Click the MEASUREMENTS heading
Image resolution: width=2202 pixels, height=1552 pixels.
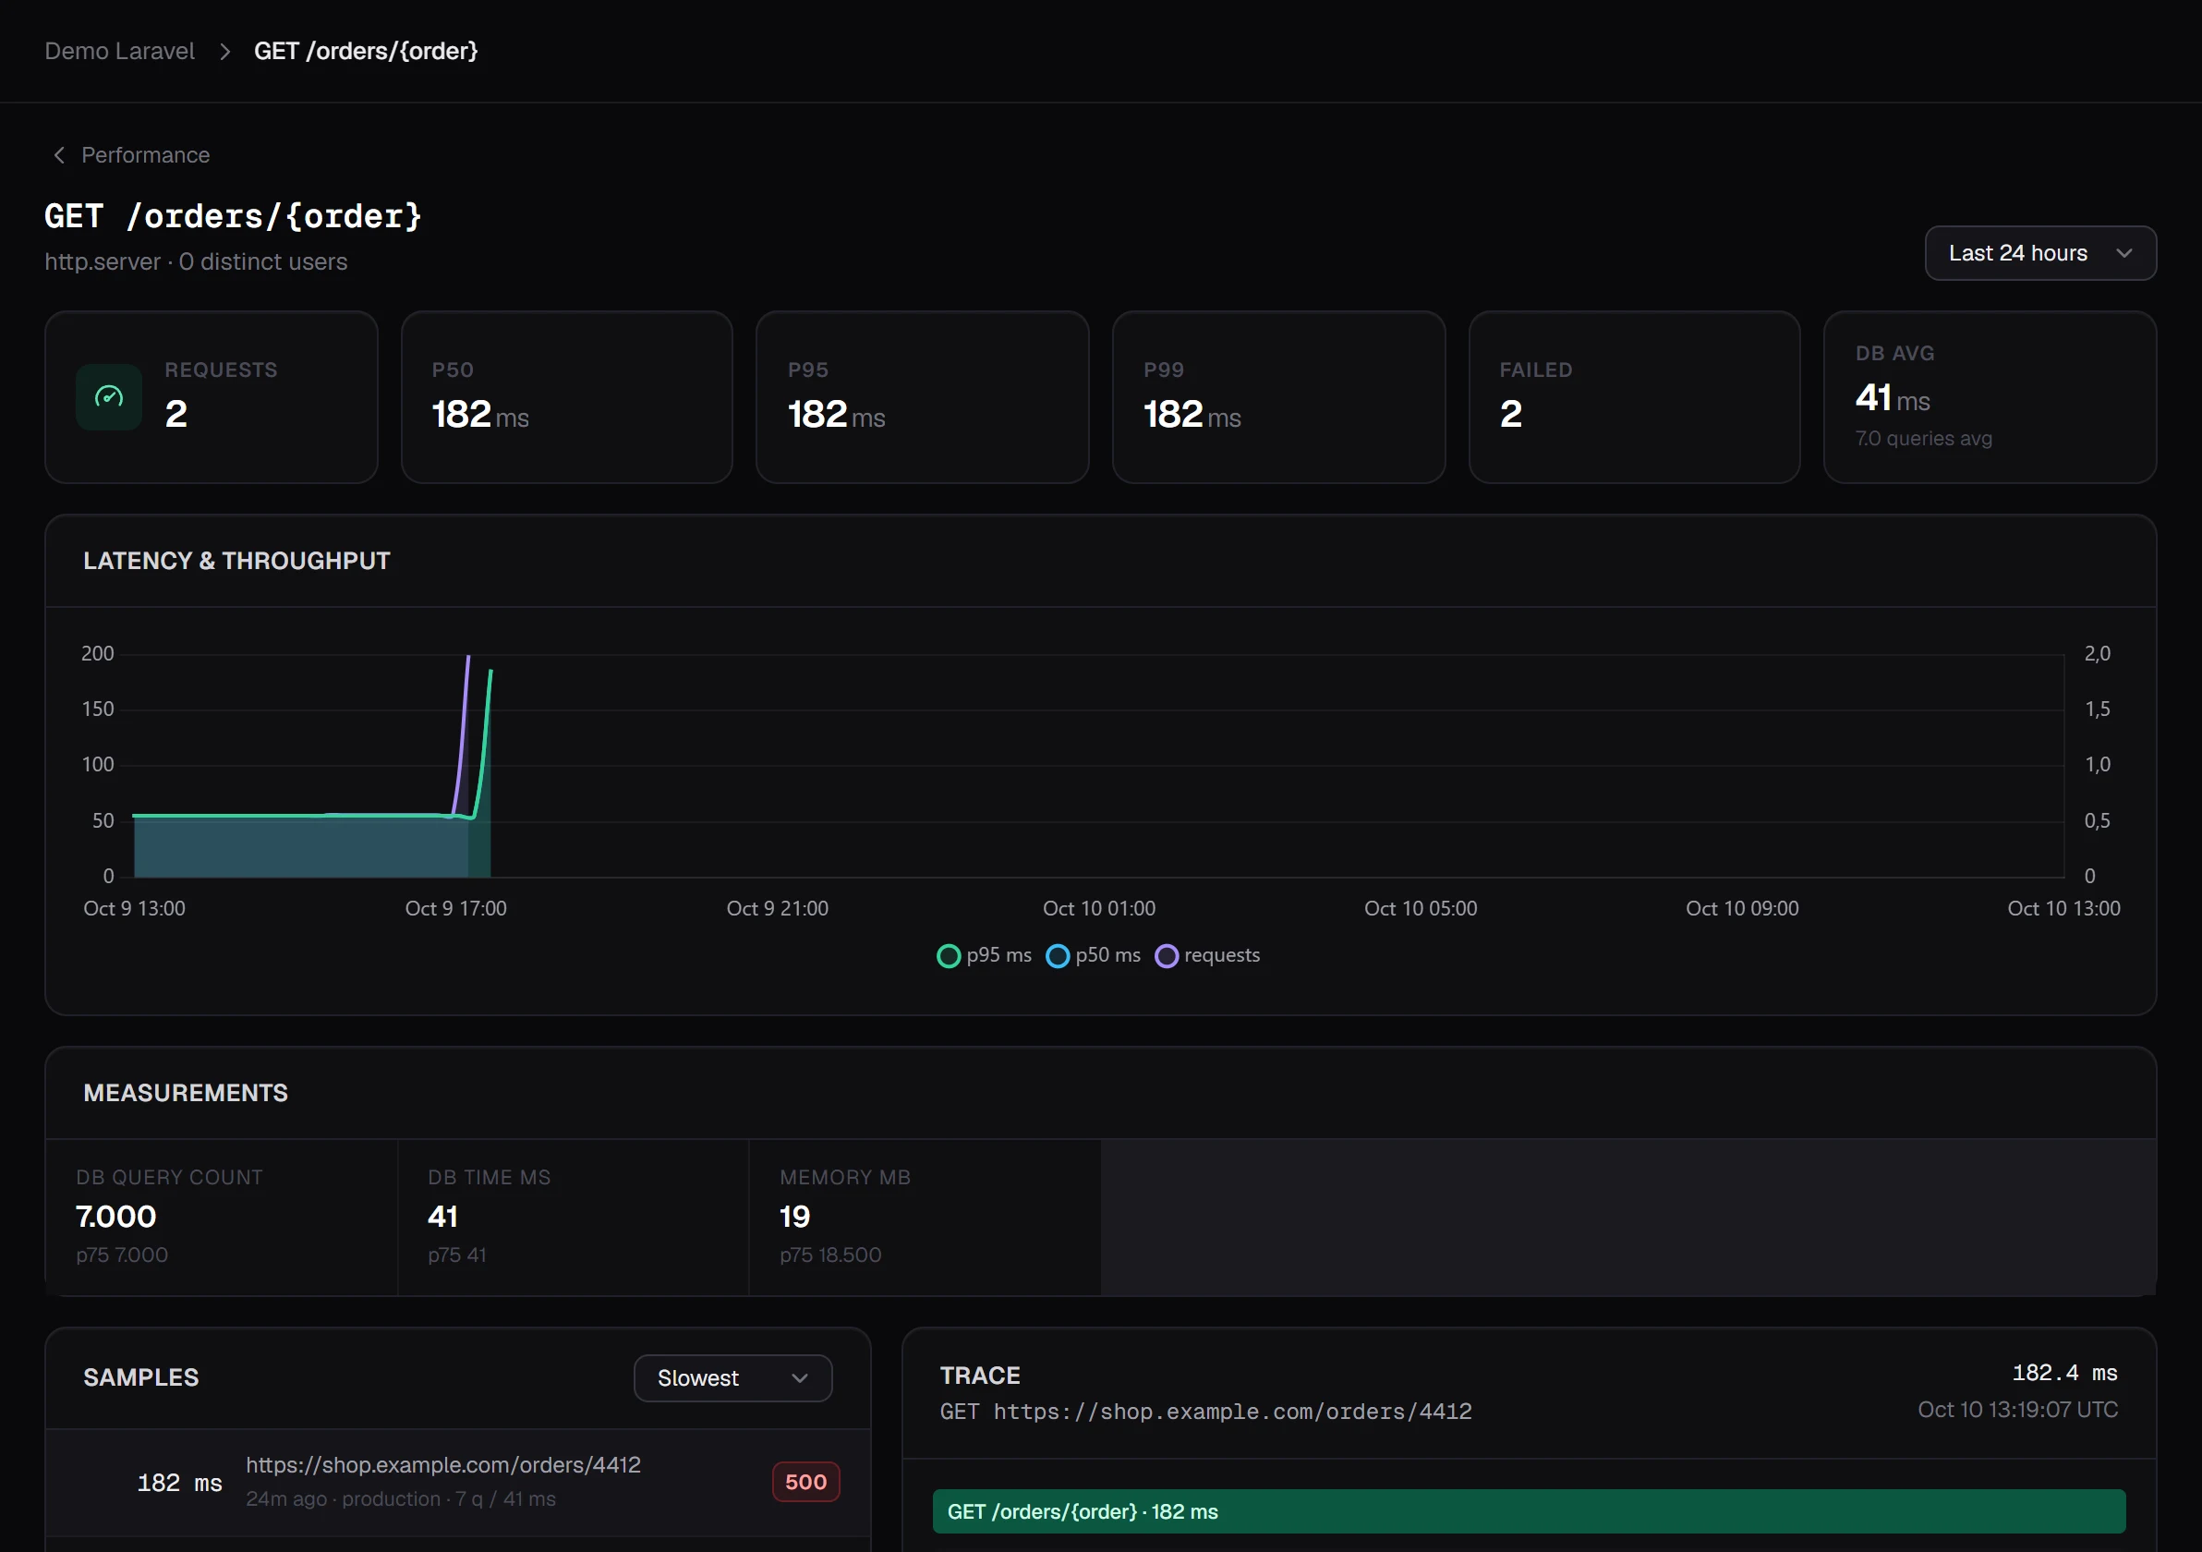[x=186, y=1094]
